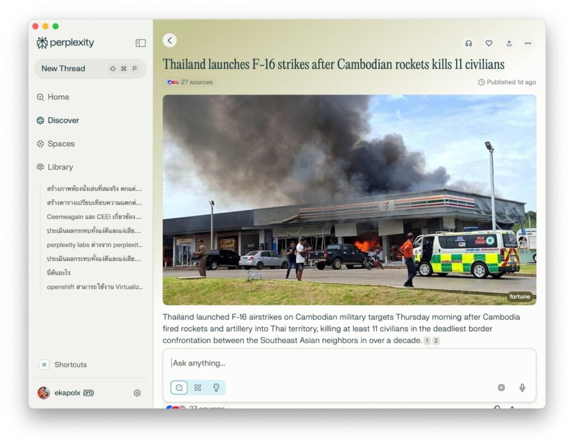Viewport: 574px width, 446px height.
Task: Share the article using the share icon
Action: [509, 44]
